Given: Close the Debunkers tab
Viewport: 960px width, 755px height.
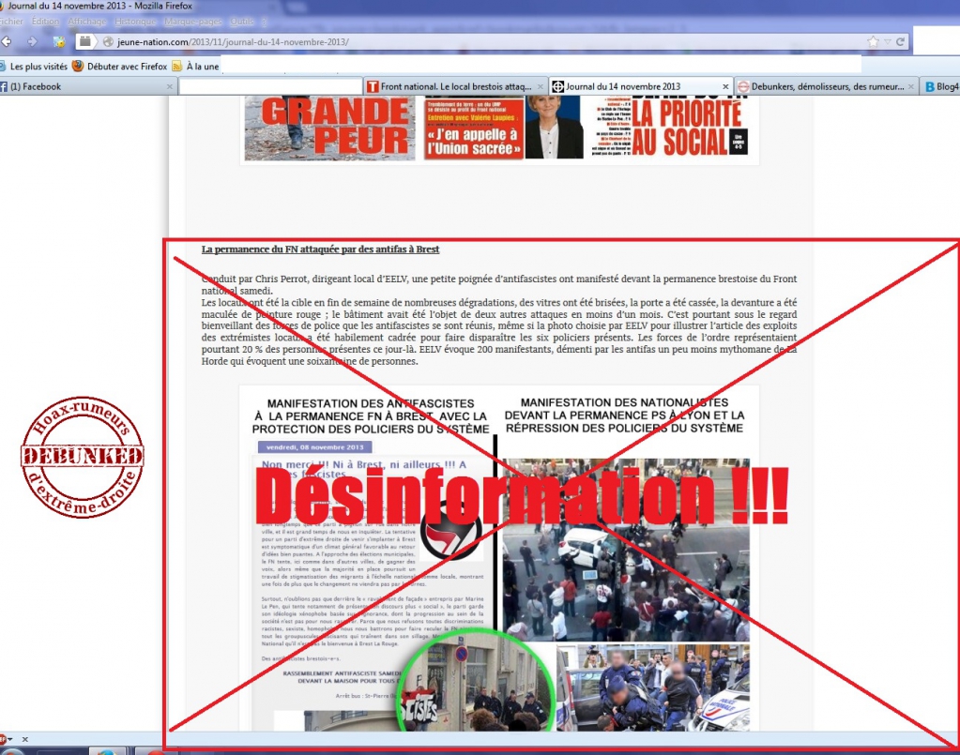Looking at the screenshot, I should point(911,87).
